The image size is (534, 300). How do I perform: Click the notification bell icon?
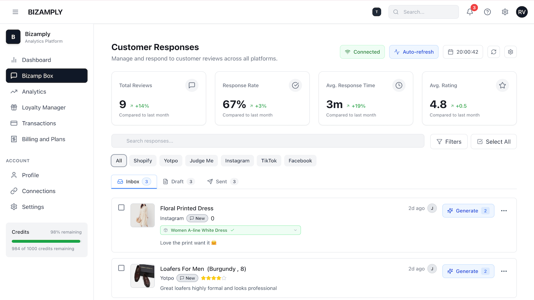point(470,12)
